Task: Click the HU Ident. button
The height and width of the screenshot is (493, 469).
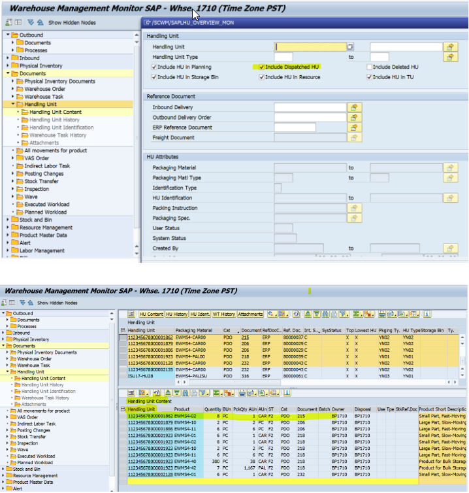Action: coord(200,314)
